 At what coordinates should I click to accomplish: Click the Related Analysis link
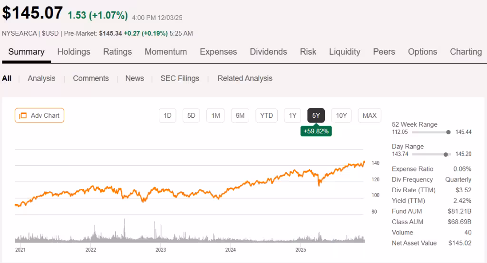coord(245,78)
